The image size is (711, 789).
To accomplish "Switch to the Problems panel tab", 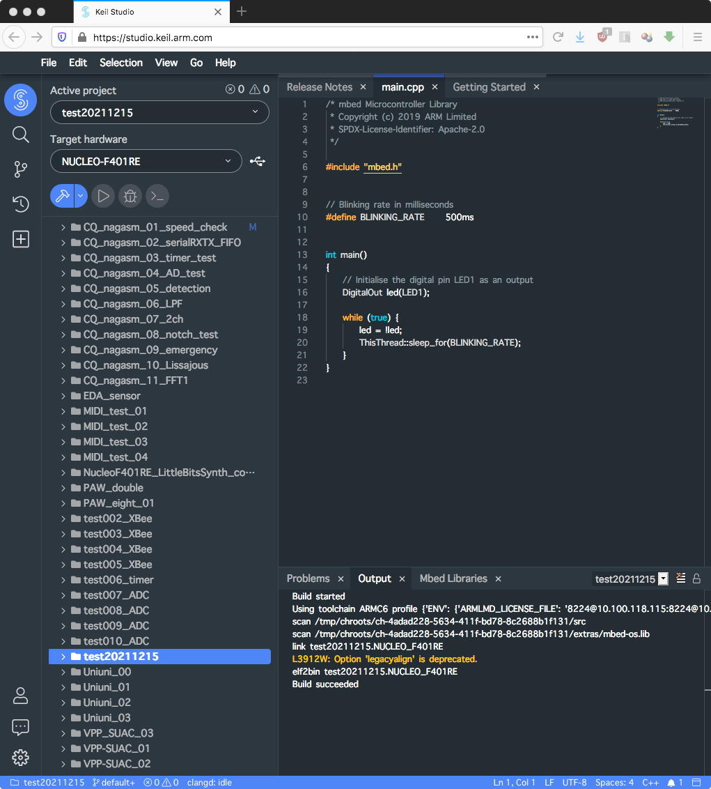I will click(x=308, y=579).
